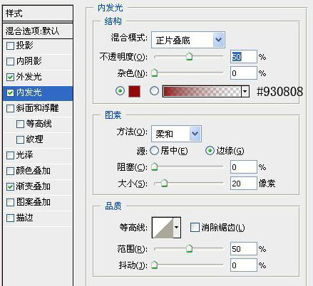Viewport: 313px width, 286px height.
Task: Open the 混合模式 blend mode dropdown
Action: click(x=188, y=40)
